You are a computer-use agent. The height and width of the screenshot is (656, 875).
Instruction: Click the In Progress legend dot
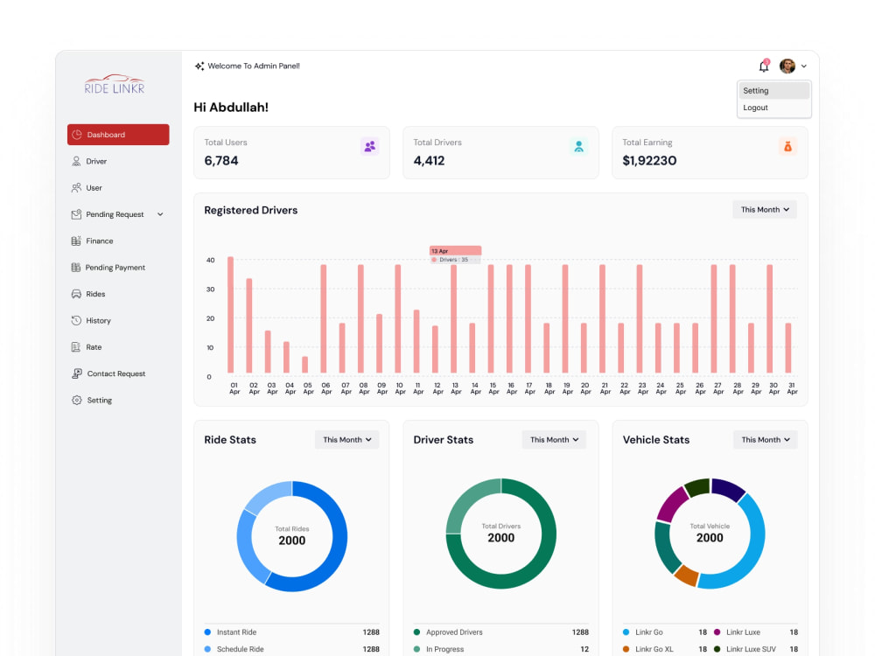point(416,649)
